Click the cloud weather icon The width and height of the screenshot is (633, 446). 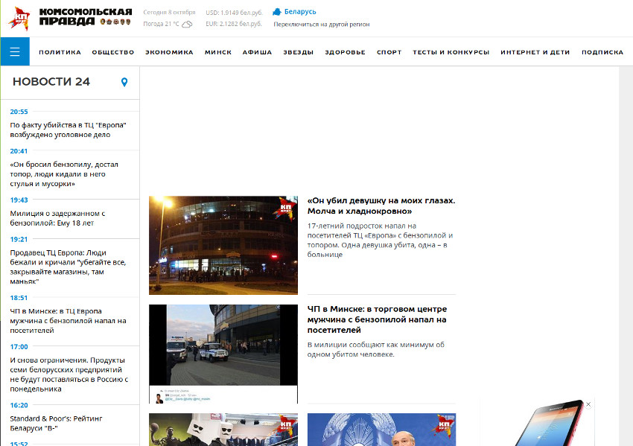coord(188,24)
